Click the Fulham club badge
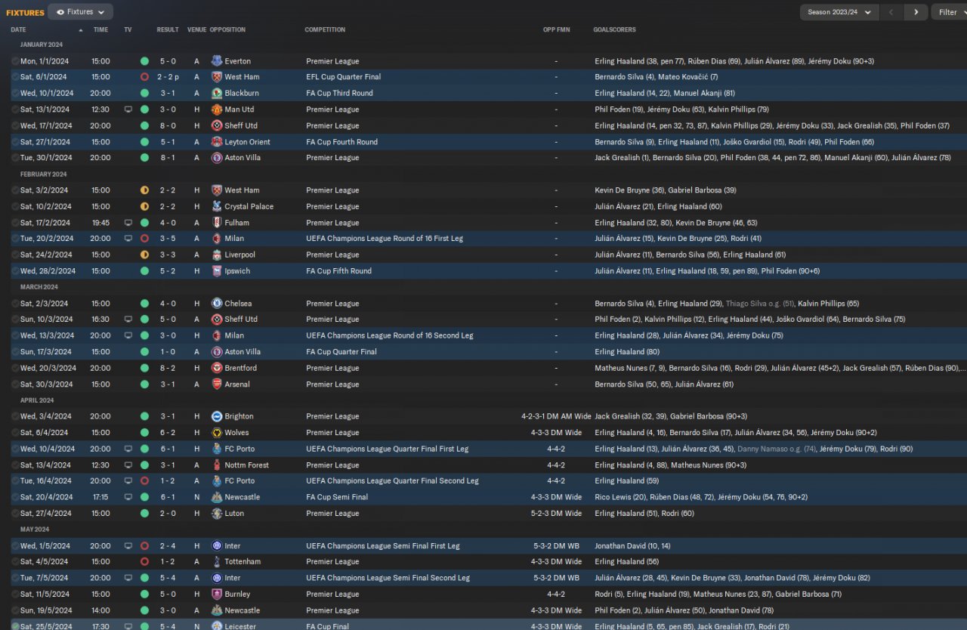Image resolution: width=967 pixels, height=630 pixels. 217,223
